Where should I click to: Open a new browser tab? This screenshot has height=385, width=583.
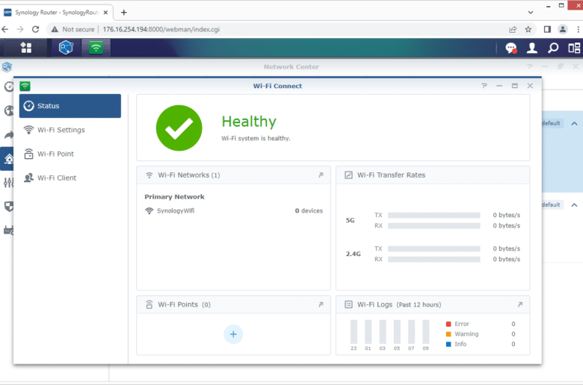(124, 13)
